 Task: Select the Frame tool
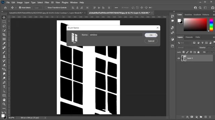pos(4,39)
